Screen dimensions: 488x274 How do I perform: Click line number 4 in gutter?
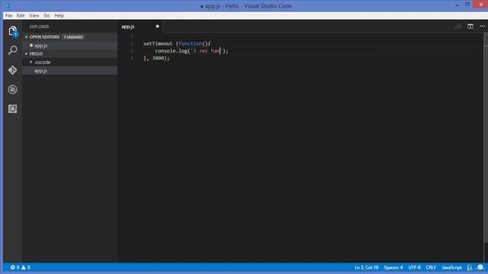point(132,58)
